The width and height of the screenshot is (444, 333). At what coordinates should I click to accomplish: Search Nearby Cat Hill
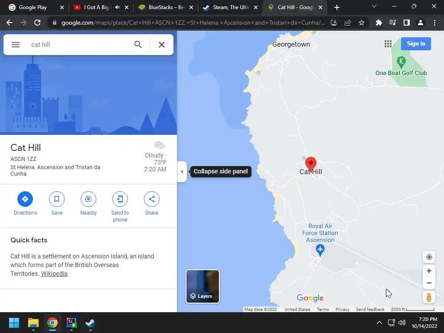pyautogui.click(x=88, y=204)
